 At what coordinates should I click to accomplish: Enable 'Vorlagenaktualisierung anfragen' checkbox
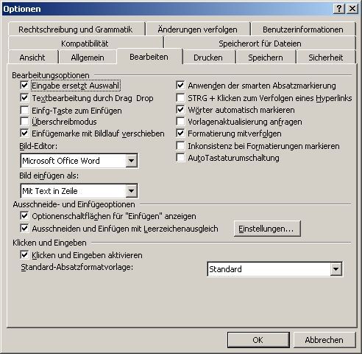click(x=180, y=122)
